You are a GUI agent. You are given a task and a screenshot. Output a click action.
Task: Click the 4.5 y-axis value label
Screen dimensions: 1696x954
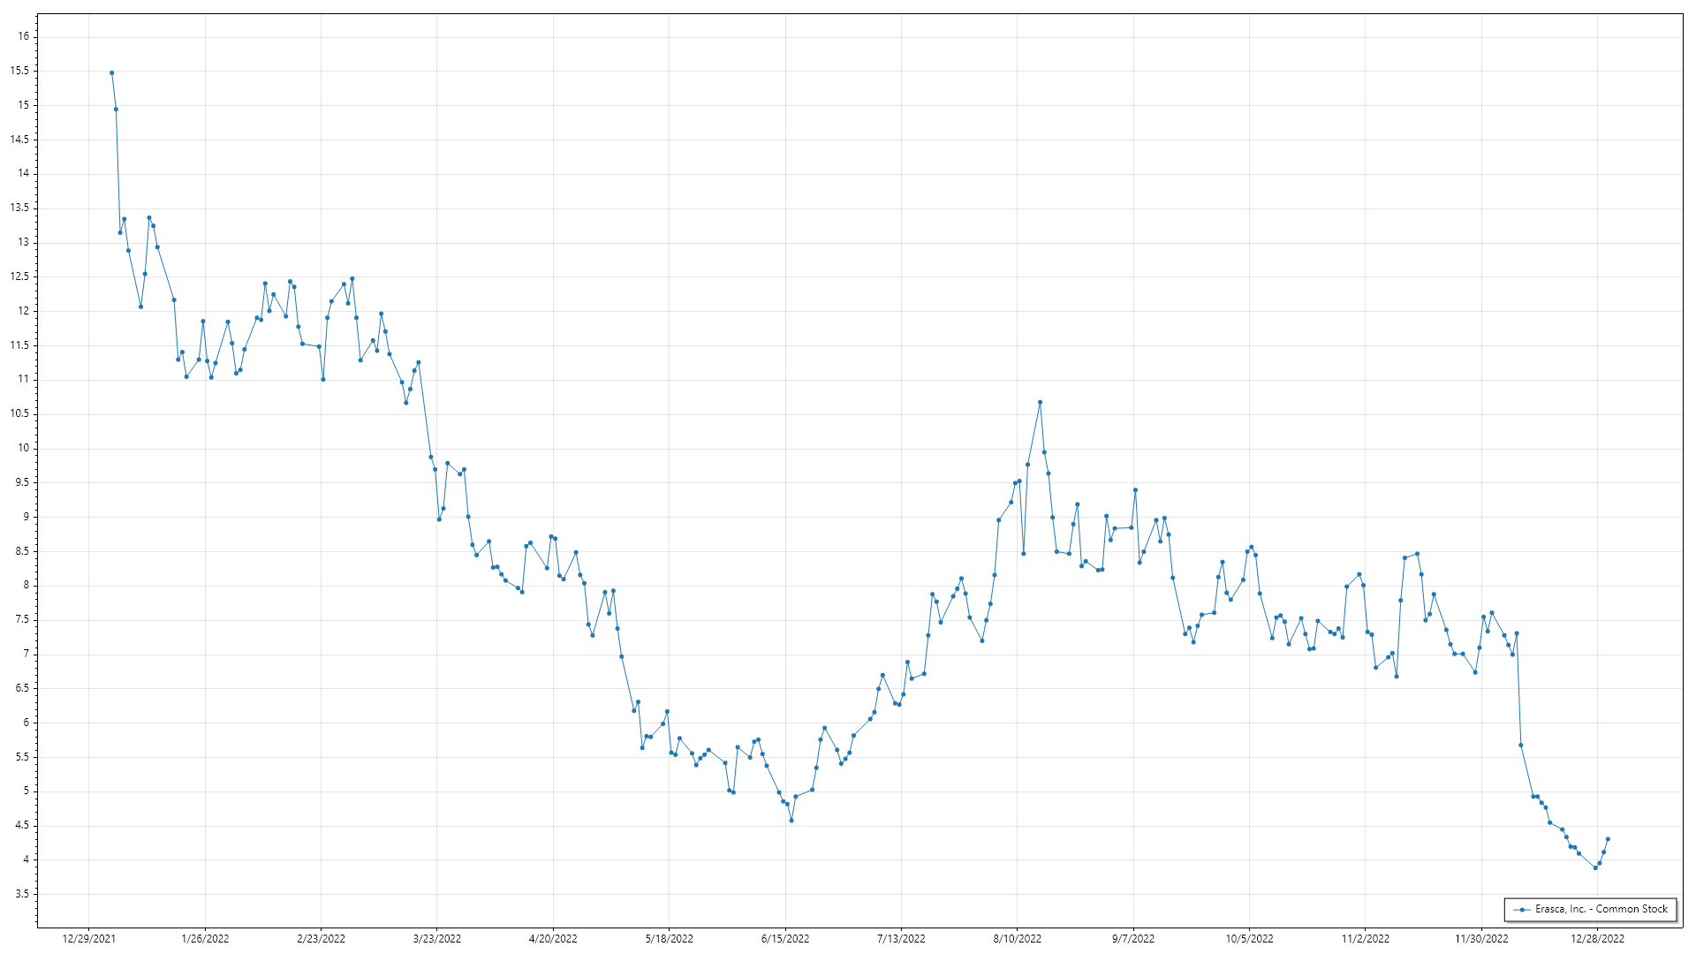(x=21, y=825)
